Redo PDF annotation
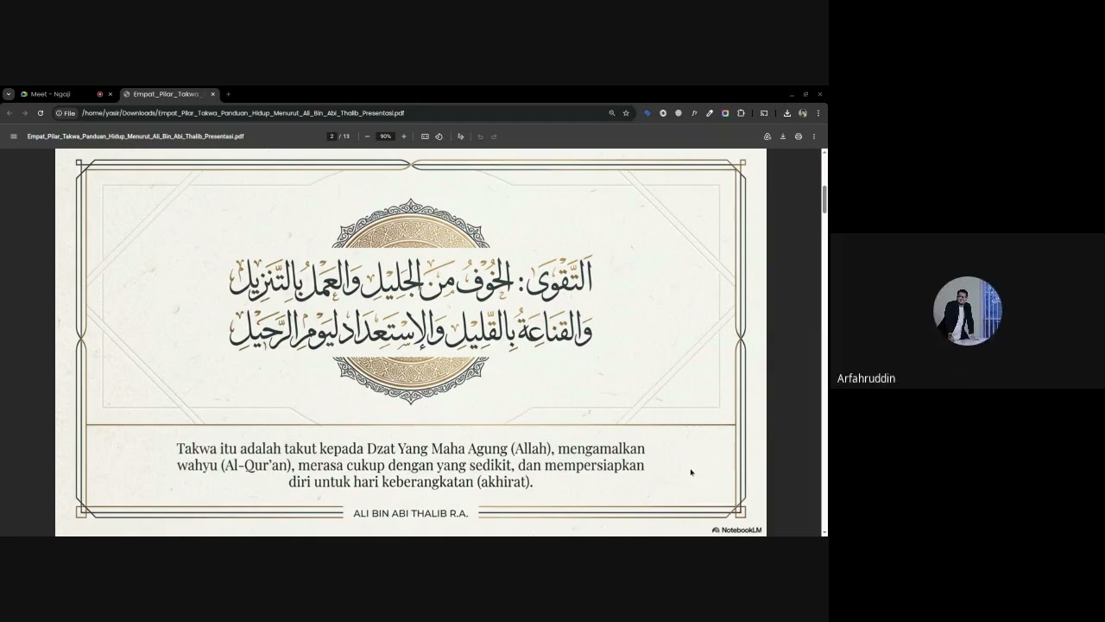 pos(494,136)
